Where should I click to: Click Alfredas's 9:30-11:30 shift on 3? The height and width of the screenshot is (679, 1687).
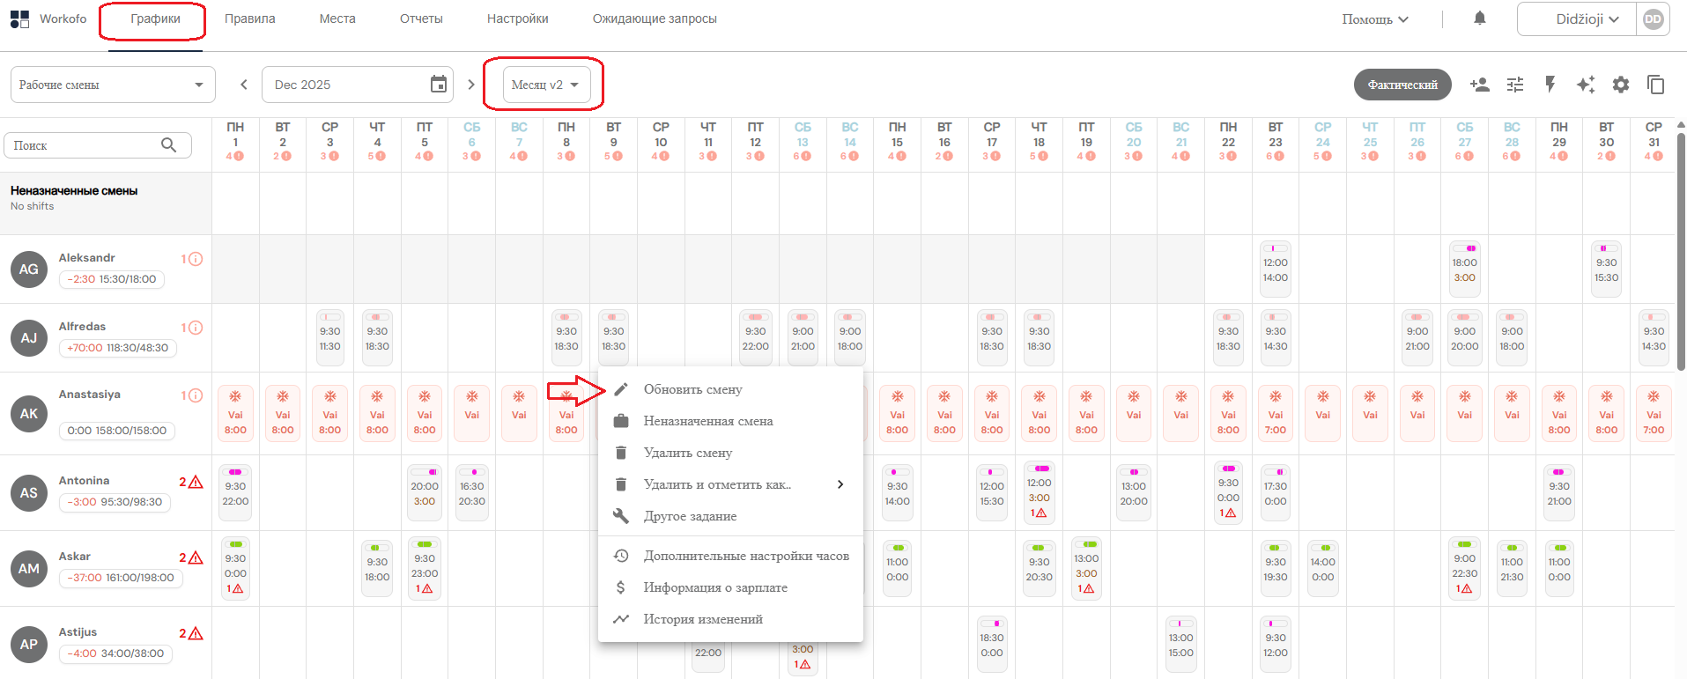pyautogui.click(x=330, y=337)
